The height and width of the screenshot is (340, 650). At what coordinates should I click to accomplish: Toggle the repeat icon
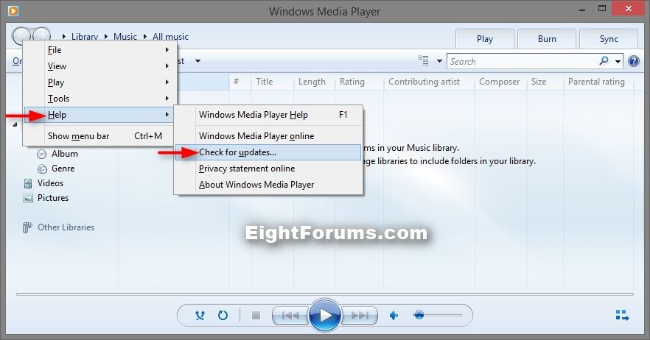tap(223, 316)
